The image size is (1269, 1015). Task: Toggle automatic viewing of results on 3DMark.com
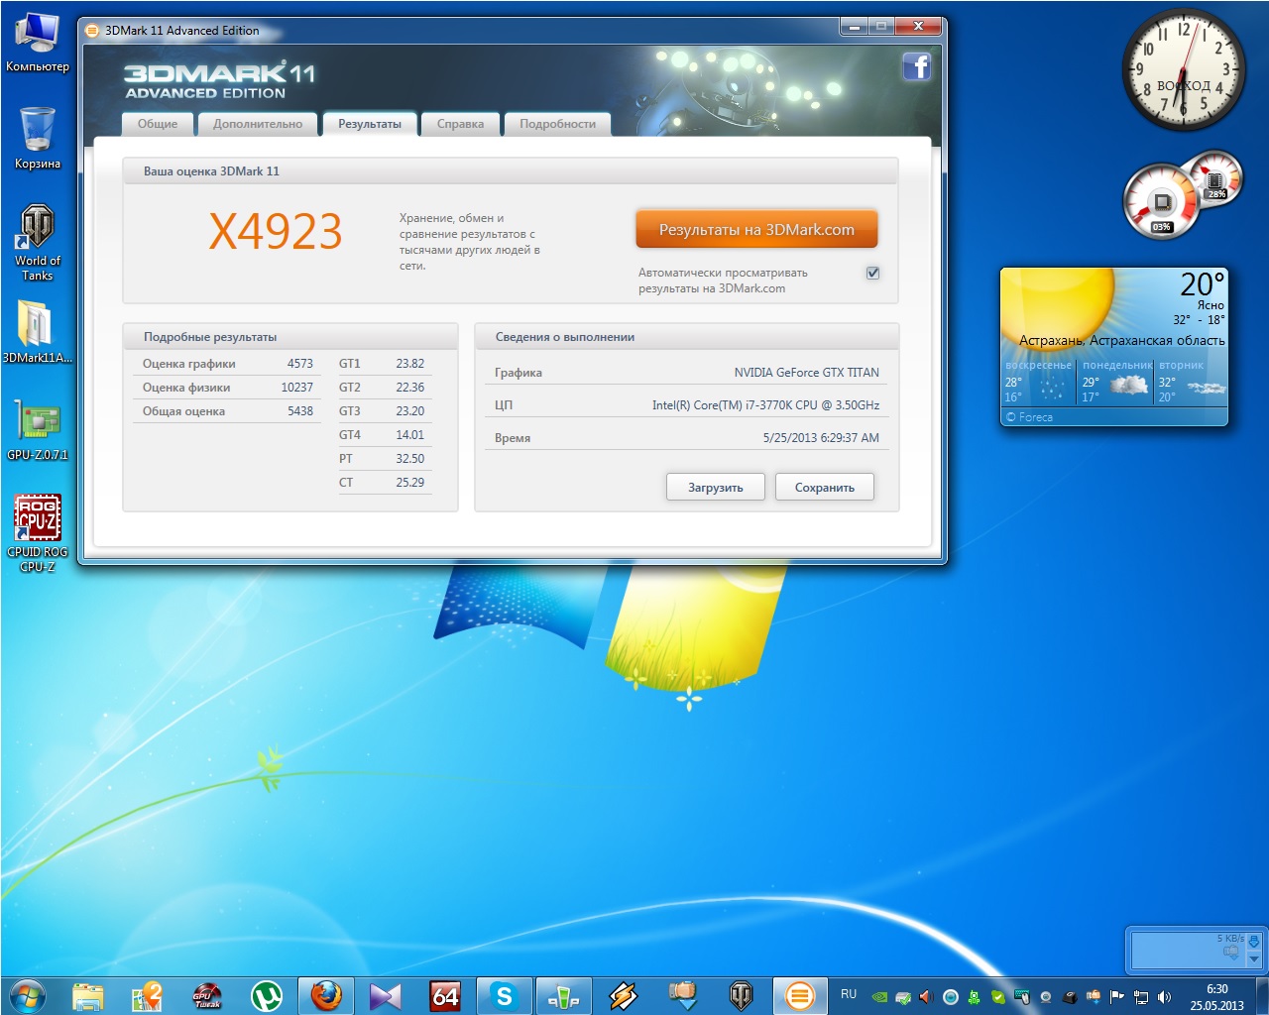872,273
